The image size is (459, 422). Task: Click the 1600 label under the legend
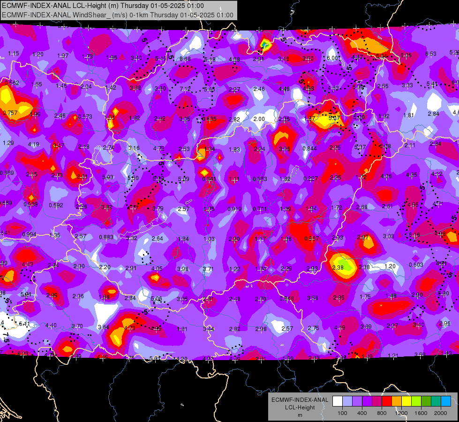(421, 413)
